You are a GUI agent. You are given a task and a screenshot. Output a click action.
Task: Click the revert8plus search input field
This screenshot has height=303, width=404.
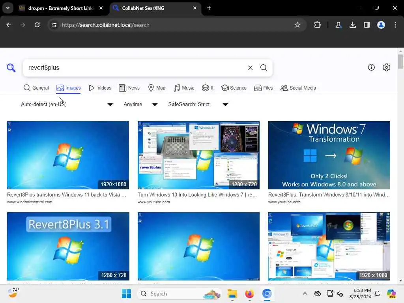135,68
